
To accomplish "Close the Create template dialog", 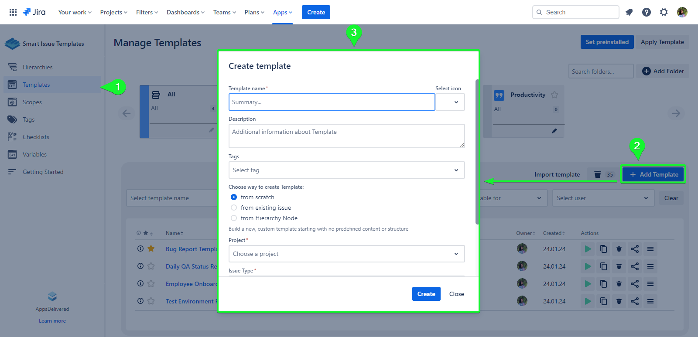I will coord(456,294).
